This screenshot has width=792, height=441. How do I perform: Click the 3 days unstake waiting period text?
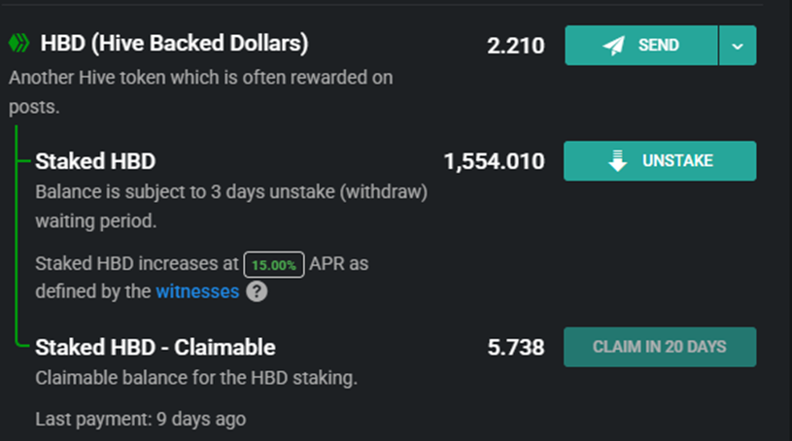[x=231, y=192]
